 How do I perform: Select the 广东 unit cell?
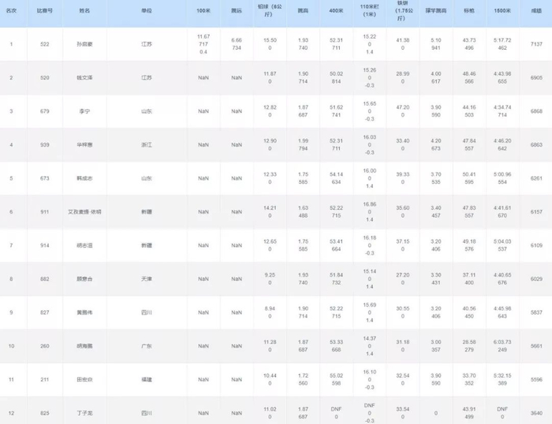(x=149, y=346)
